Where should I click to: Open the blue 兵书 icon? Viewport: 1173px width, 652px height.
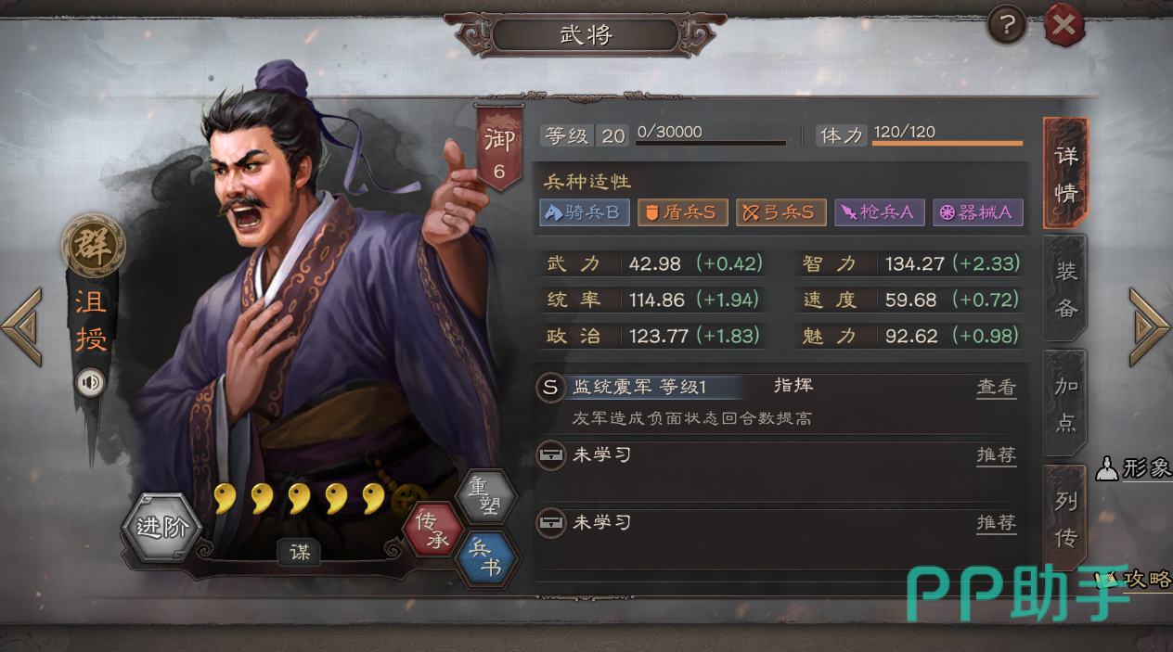click(489, 558)
